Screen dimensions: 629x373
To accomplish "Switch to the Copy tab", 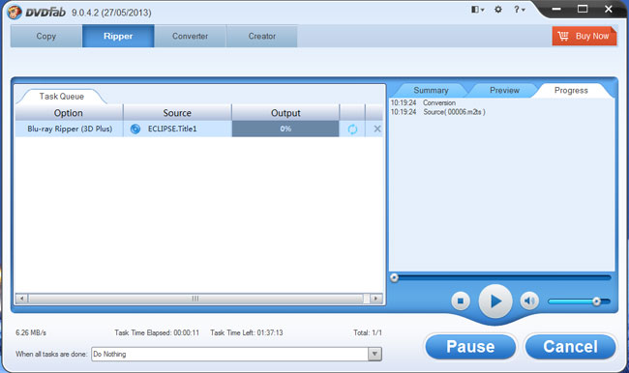I will (x=46, y=36).
